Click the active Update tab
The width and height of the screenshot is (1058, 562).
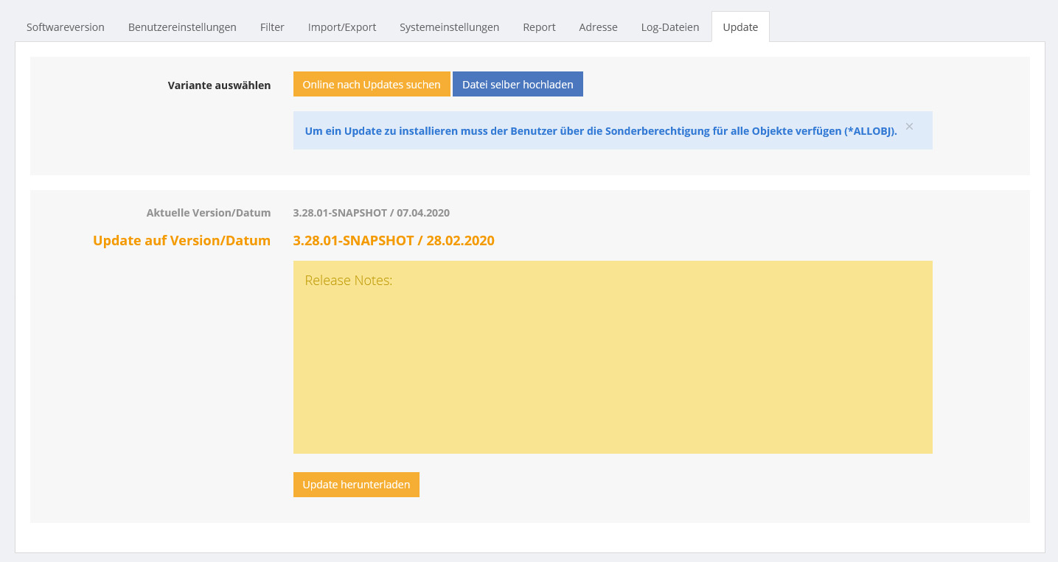click(740, 27)
